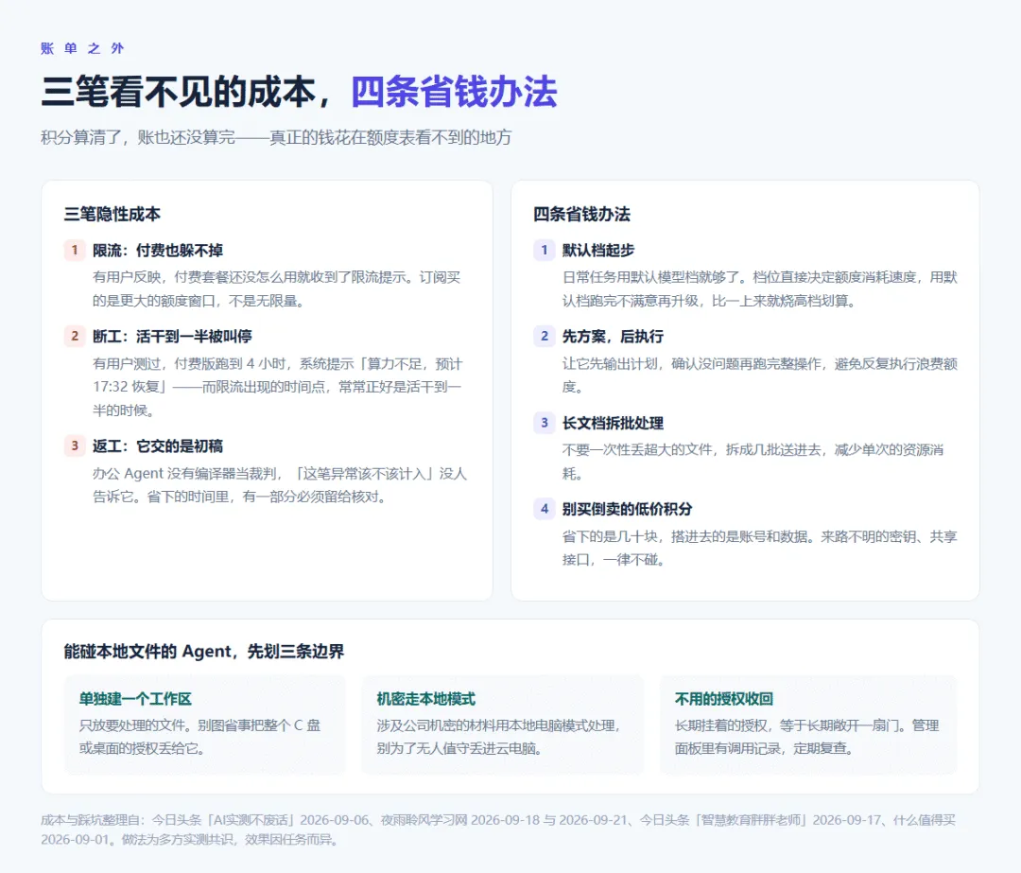Click the red number 3 badge beside 返工
The height and width of the screenshot is (873, 1021).
[x=75, y=445]
